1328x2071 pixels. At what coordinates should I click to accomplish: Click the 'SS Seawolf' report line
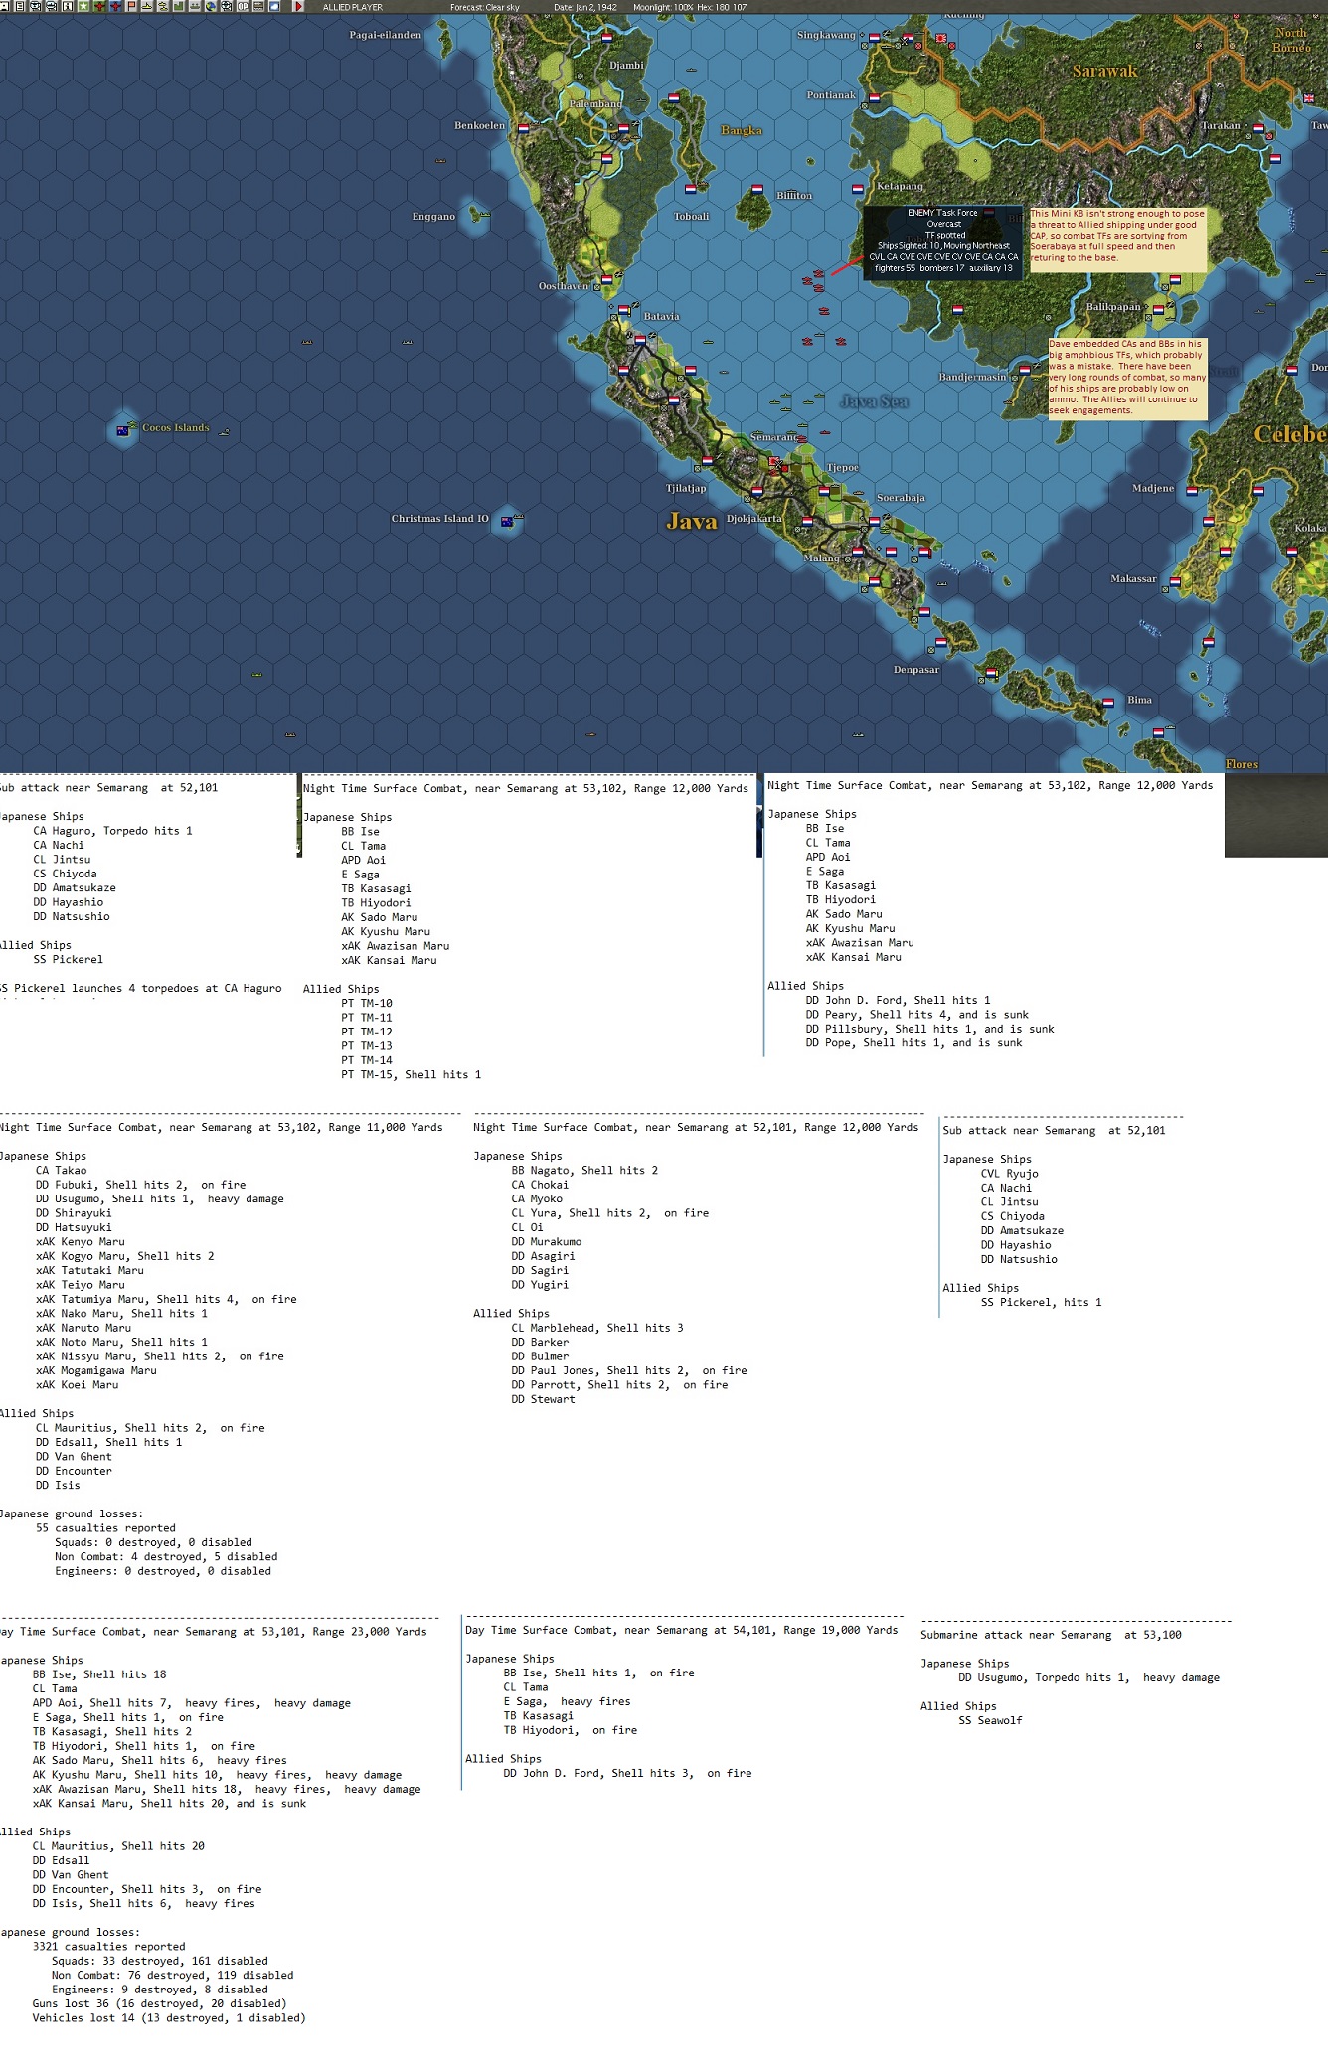(x=990, y=1720)
